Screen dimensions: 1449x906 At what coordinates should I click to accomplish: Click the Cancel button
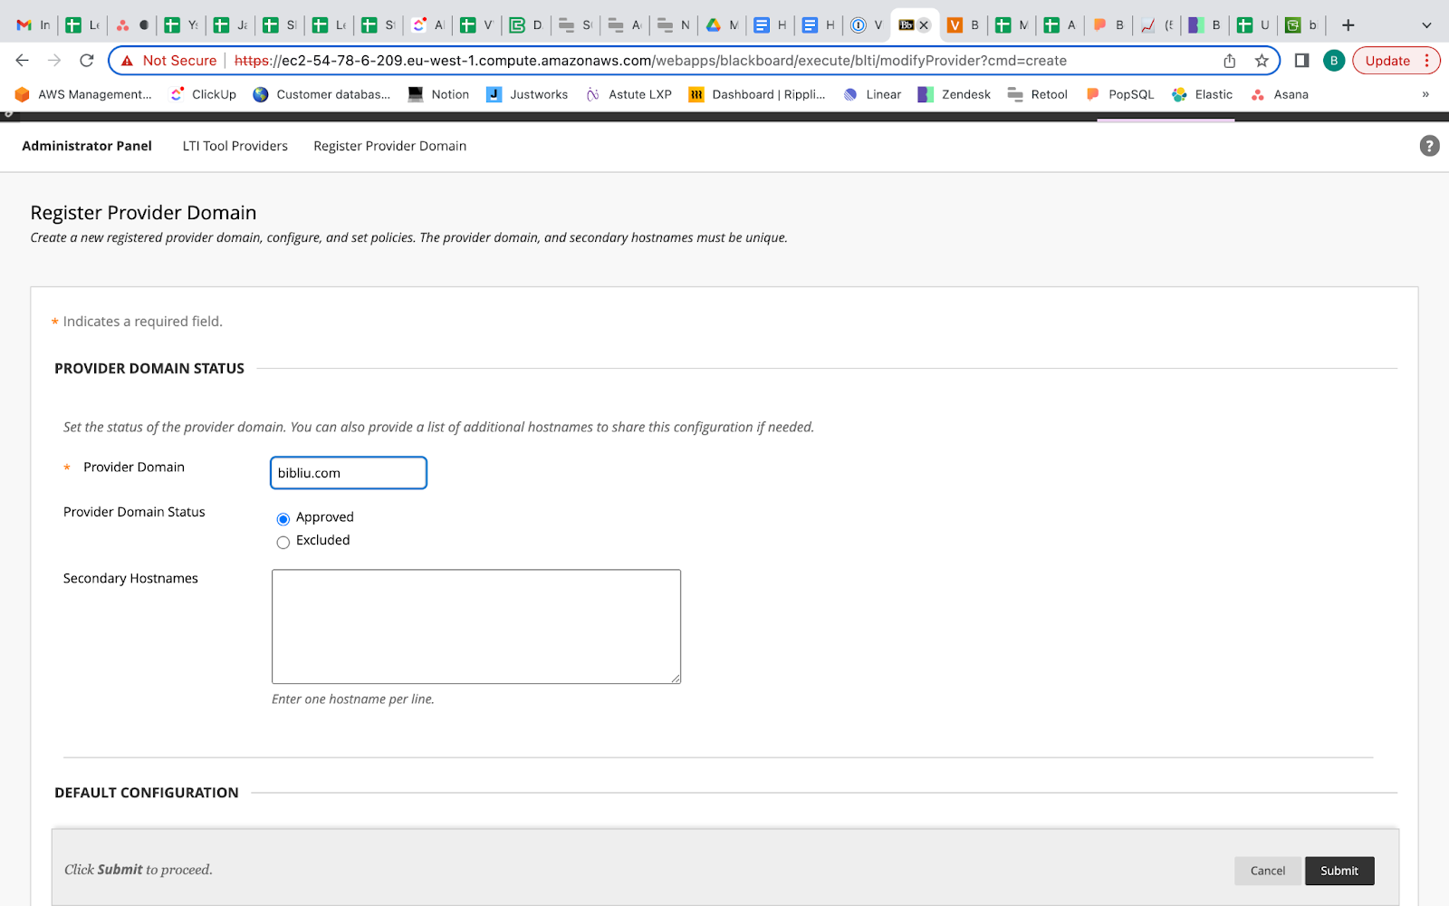coord(1267,871)
